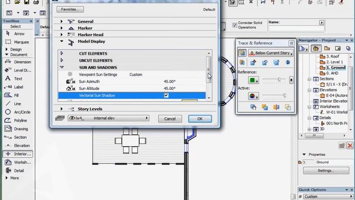Delete item with red X in Navigator

(350, 146)
